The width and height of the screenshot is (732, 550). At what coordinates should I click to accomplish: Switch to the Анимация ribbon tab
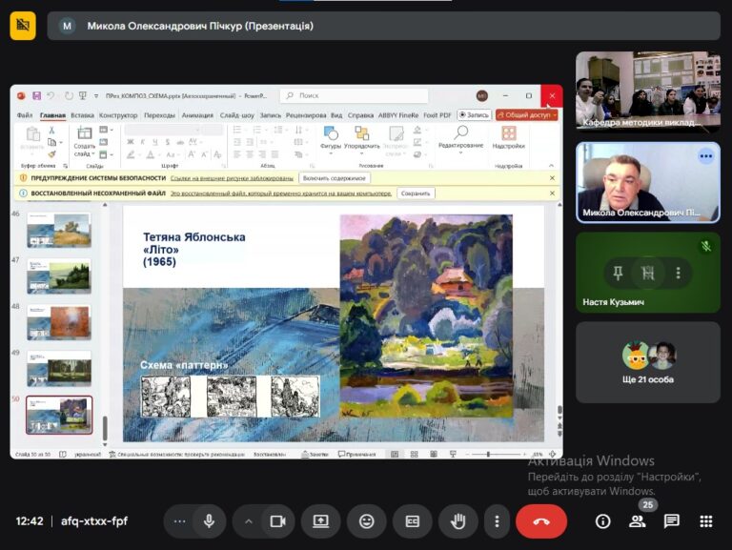[x=197, y=114]
